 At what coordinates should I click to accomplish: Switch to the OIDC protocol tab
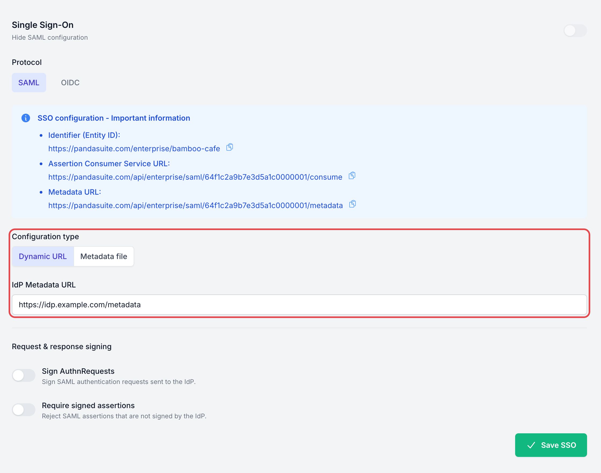pos(70,83)
